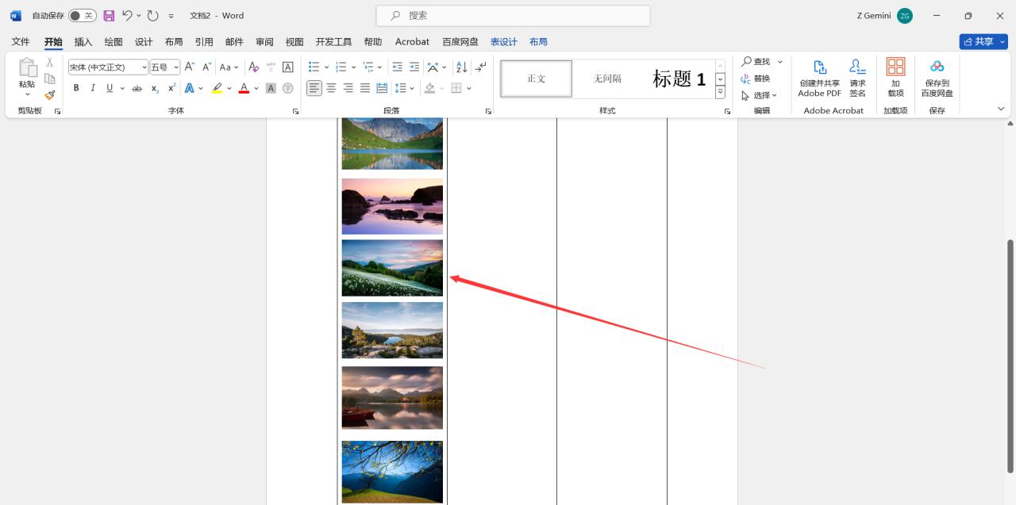This screenshot has width=1016, height=505.
Task: Click the Undo arrow in title bar
Action: coord(127,15)
